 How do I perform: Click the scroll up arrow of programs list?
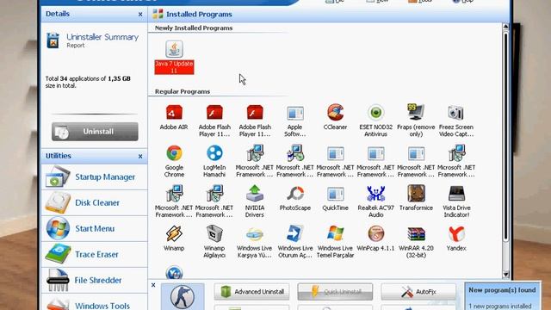[x=505, y=27]
